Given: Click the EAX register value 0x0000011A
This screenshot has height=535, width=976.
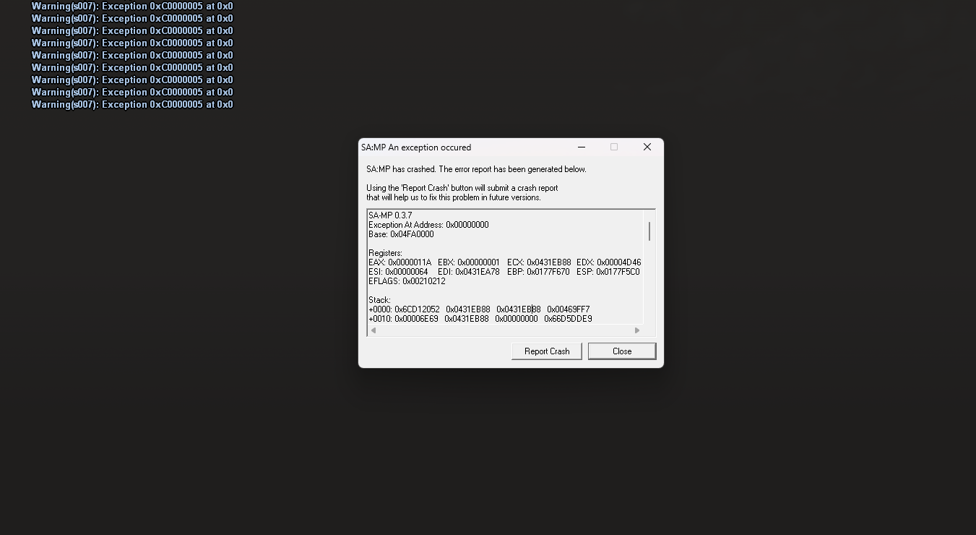Looking at the screenshot, I should click(x=410, y=262).
